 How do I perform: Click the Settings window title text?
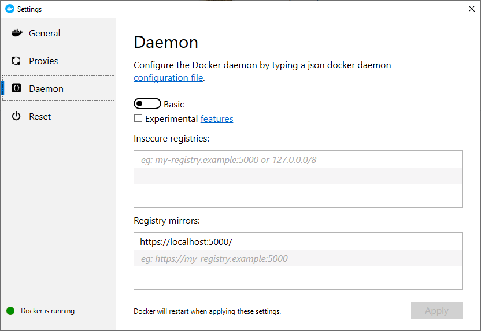(x=29, y=9)
